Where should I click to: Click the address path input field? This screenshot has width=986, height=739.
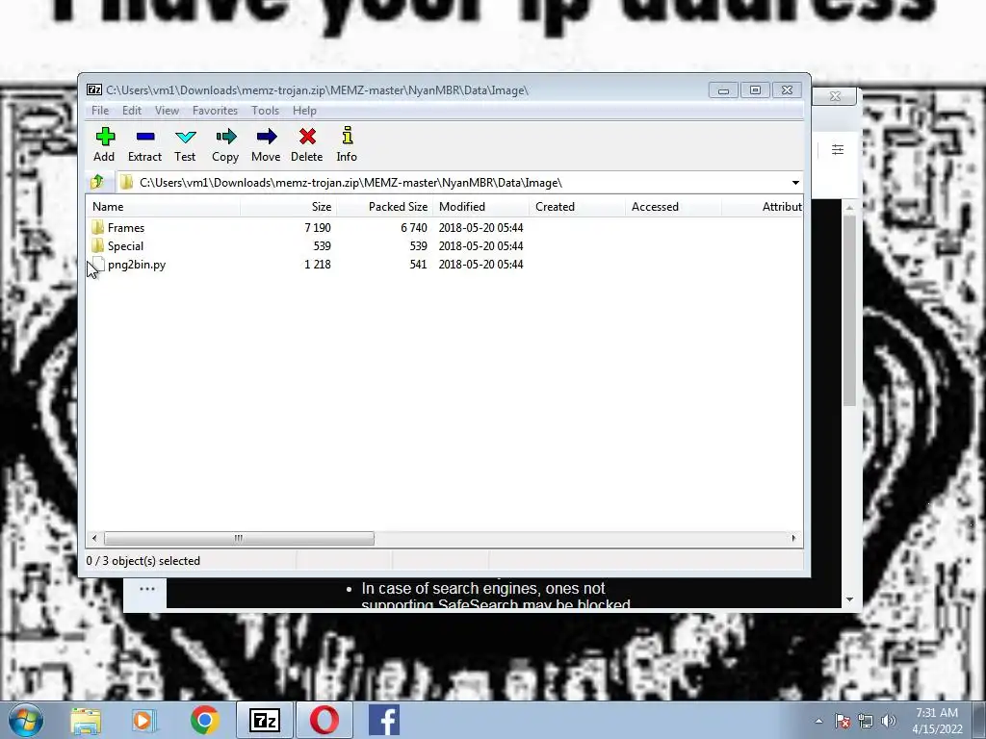(x=453, y=183)
